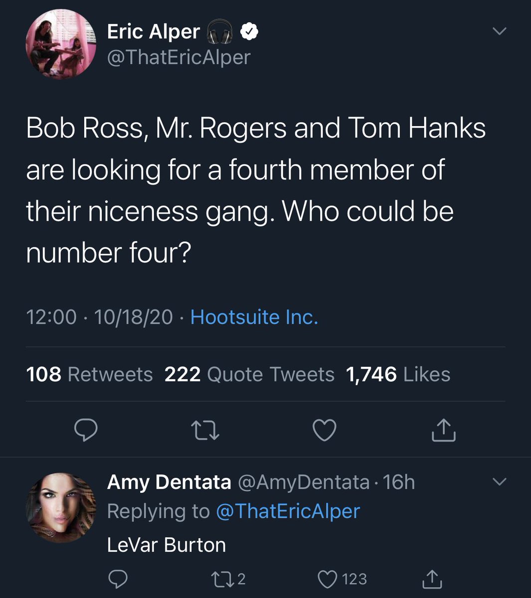View the 222 Quote Tweets
The width and height of the screenshot is (531, 598).
coord(249,374)
